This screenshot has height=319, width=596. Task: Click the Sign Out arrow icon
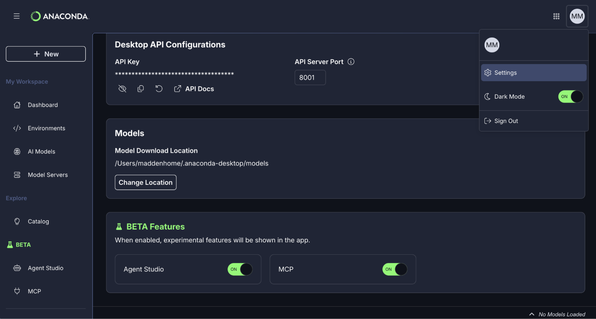pos(488,121)
